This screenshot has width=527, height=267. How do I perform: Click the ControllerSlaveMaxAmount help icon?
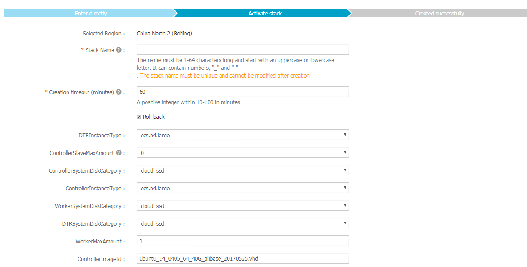coord(119,153)
